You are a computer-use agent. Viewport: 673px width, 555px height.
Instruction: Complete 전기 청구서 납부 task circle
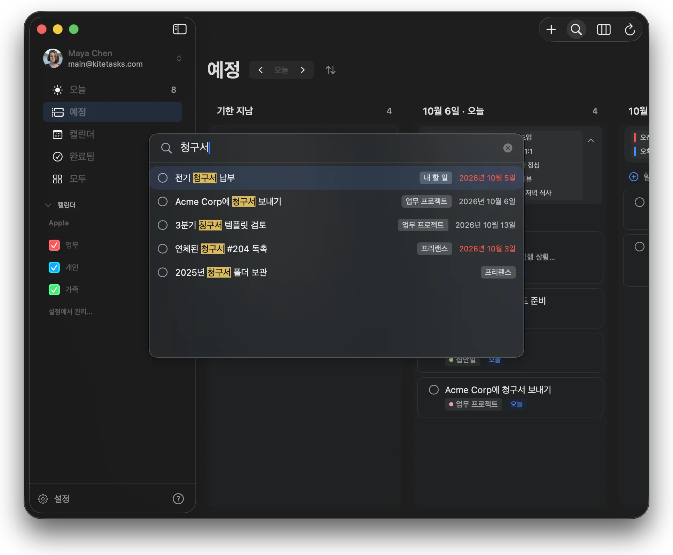pos(163,178)
